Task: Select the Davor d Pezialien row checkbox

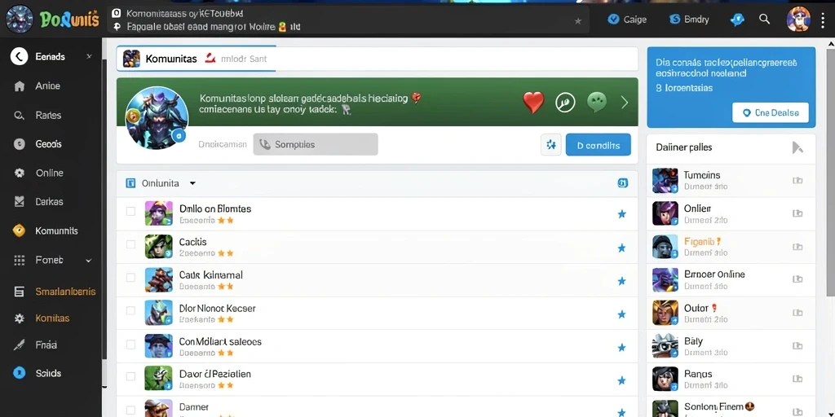Action: tap(130, 376)
